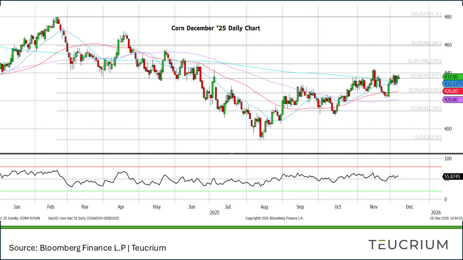Click the chart title Corn December '25 Daily Chart

216,28
